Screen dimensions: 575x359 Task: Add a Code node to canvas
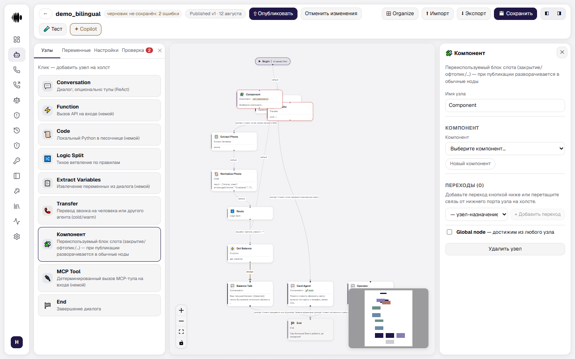click(x=99, y=134)
